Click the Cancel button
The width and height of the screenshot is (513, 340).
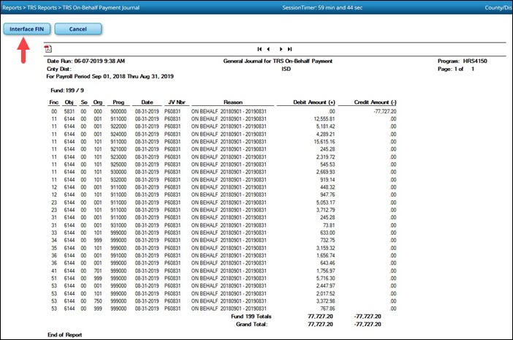click(77, 29)
